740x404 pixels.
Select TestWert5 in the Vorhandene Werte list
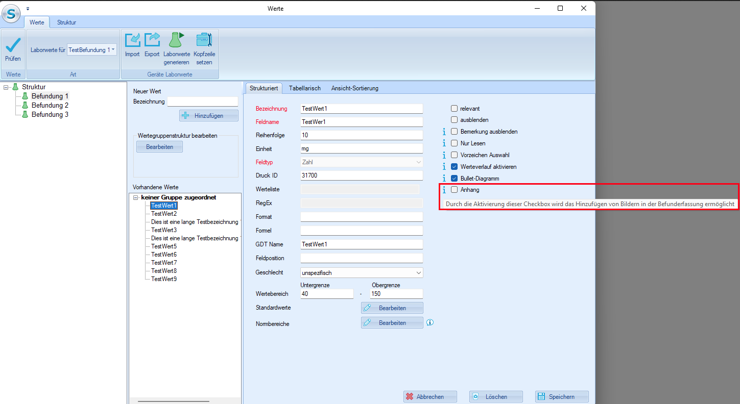[x=164, y=246]
